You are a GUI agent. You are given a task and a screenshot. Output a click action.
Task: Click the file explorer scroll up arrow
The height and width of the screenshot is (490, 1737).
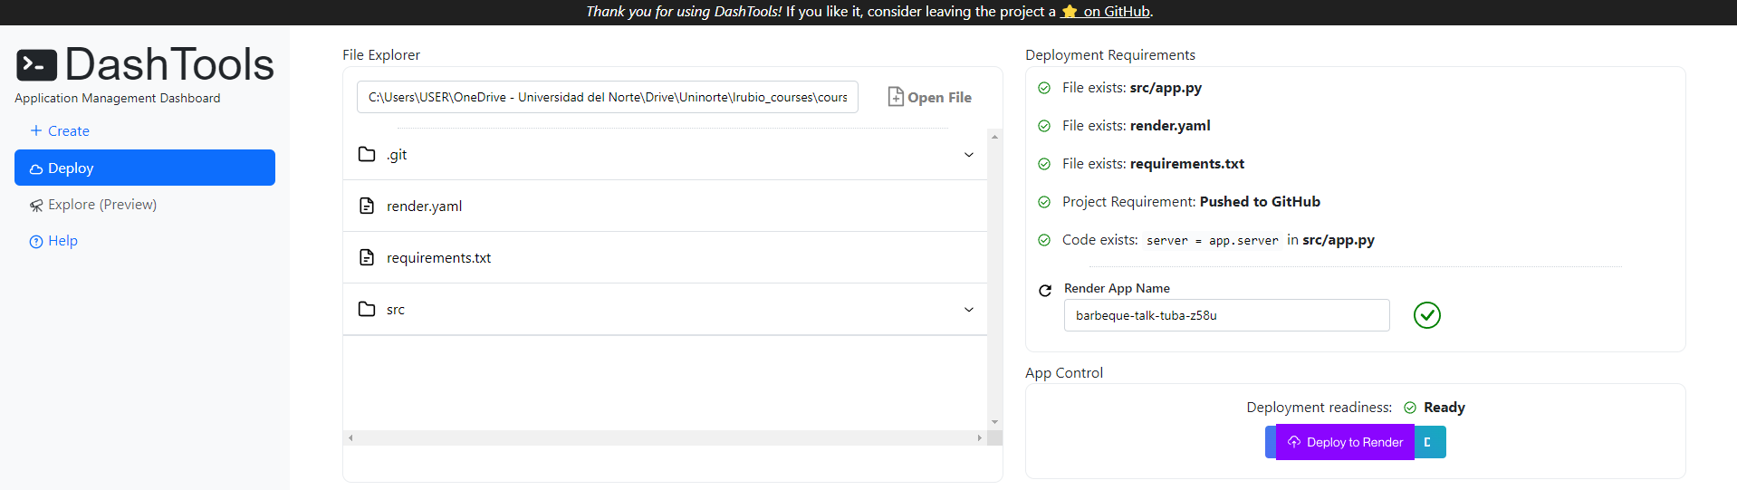994,137
